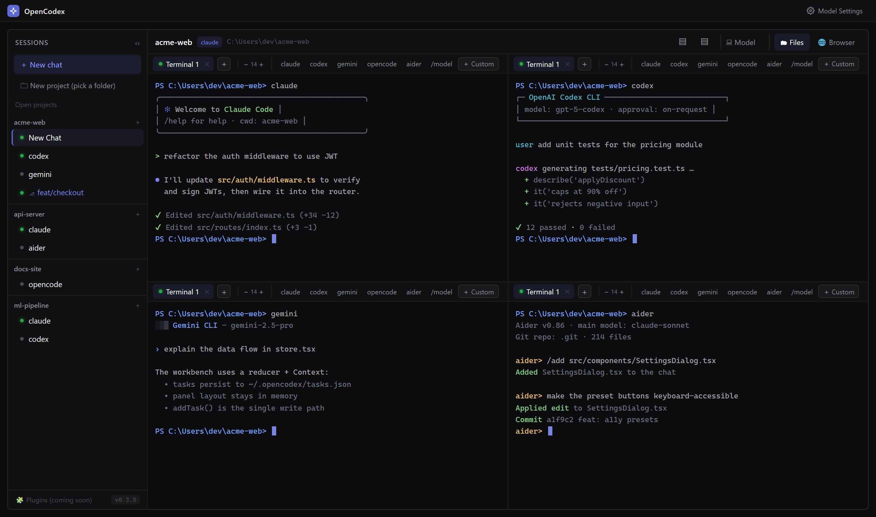Screen dimensions: 876x517
Task: Open the opencode session under docs-site
Action: pyautogui.click(x=77, y=284)
